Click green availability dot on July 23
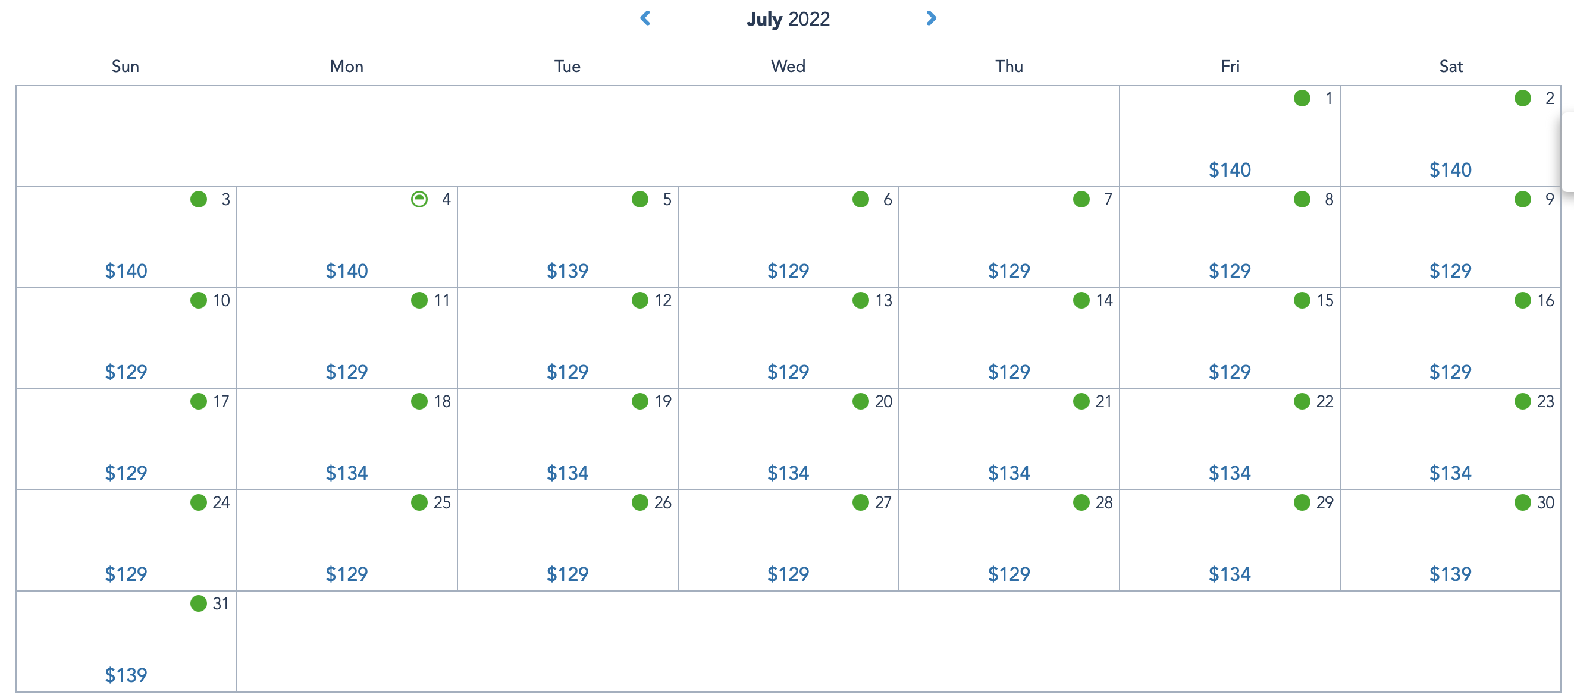Screen dimensions: 1574x695 click(x=1523, y=401)
